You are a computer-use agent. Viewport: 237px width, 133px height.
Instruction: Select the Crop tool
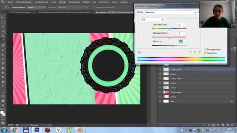tap(3, 36)
